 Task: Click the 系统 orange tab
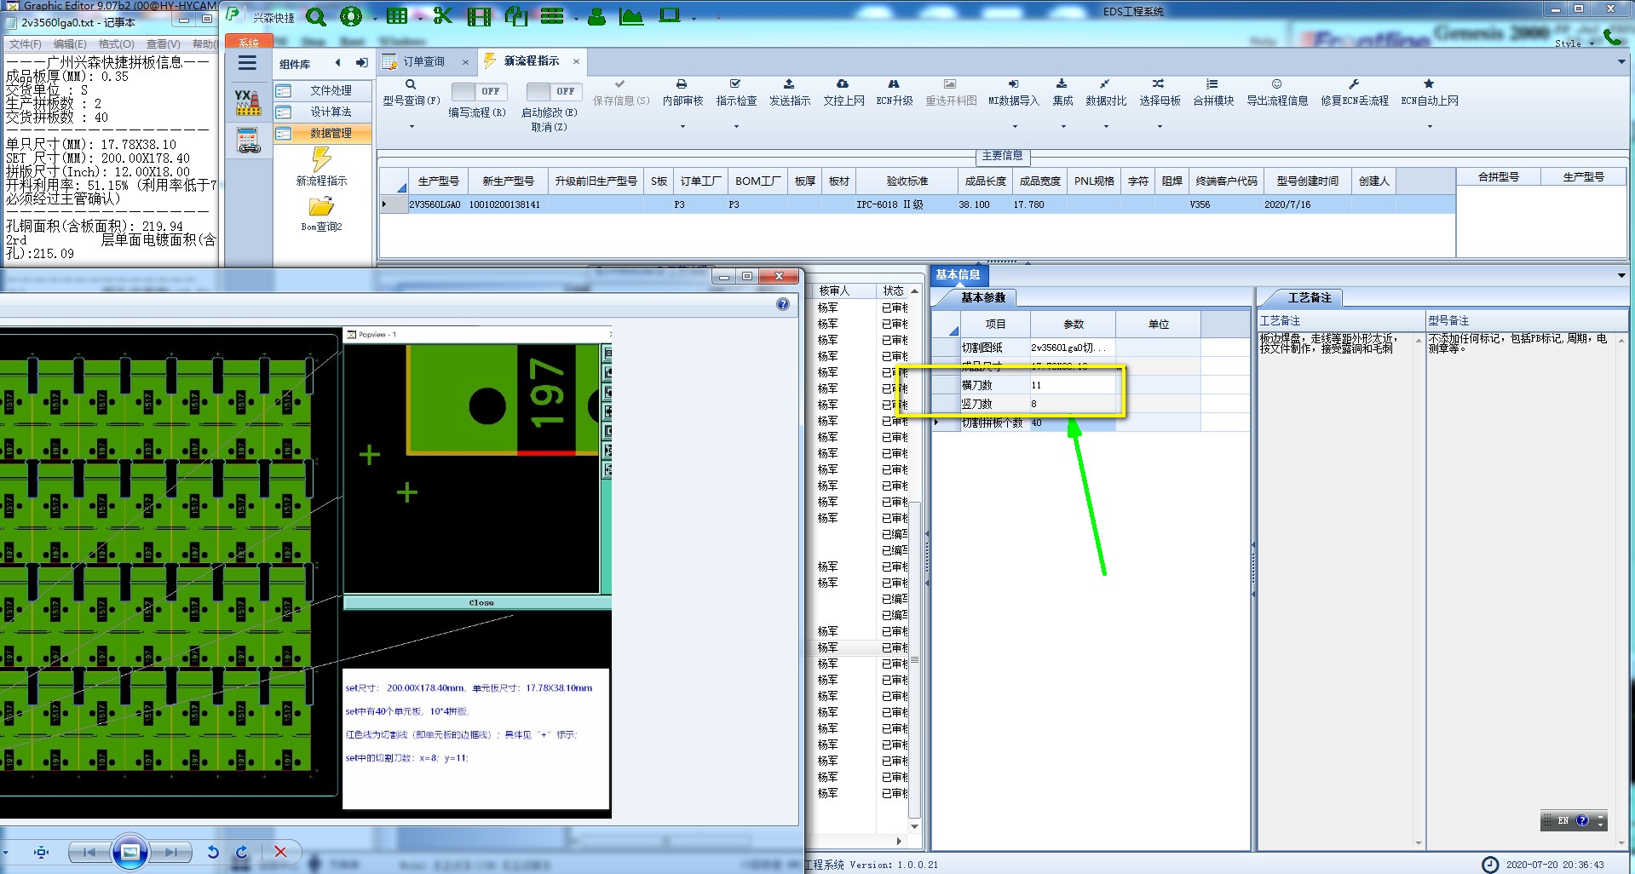(248, 42)
